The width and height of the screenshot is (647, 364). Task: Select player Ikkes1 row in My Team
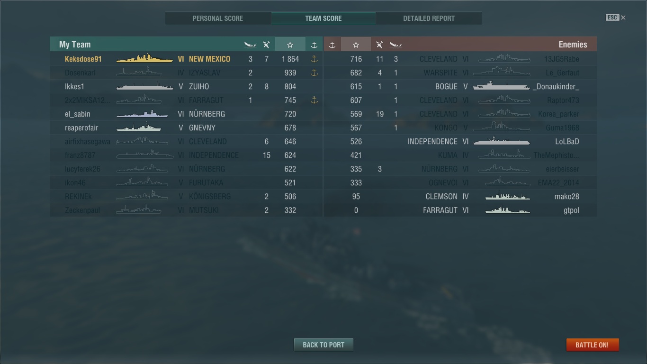[x=186, y=86]
